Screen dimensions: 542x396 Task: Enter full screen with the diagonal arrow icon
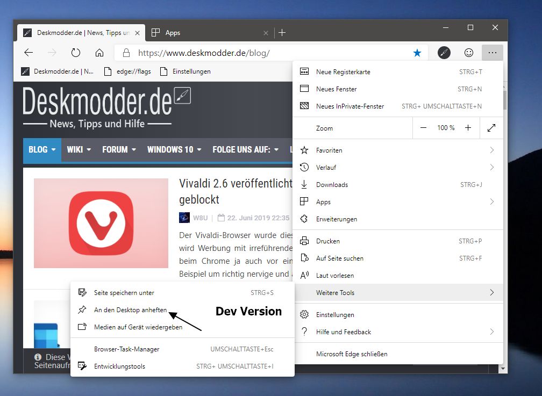pyautogui.click(x=491, y=128)
